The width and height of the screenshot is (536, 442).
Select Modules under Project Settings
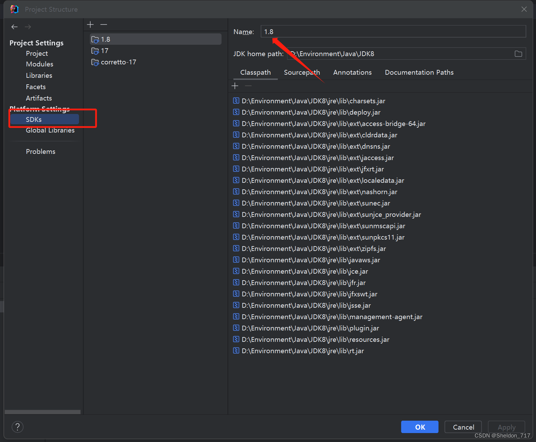tap(39, 64)
